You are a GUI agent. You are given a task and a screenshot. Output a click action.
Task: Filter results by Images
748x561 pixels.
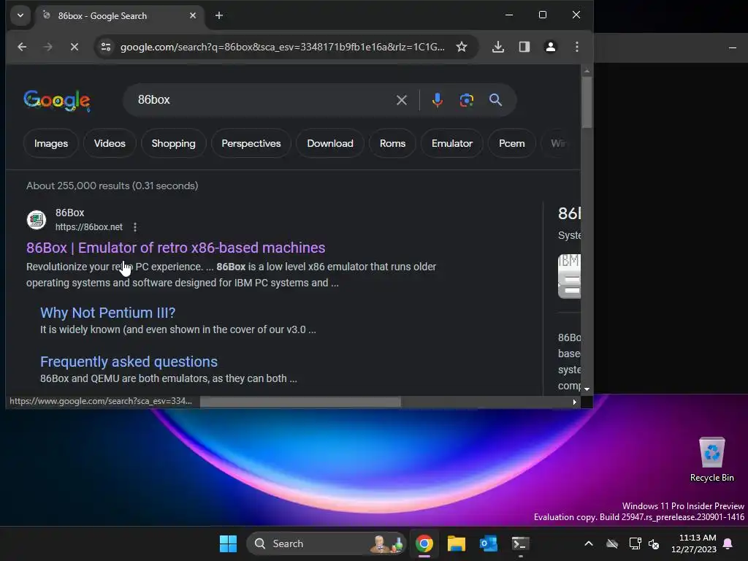[51, 143]
